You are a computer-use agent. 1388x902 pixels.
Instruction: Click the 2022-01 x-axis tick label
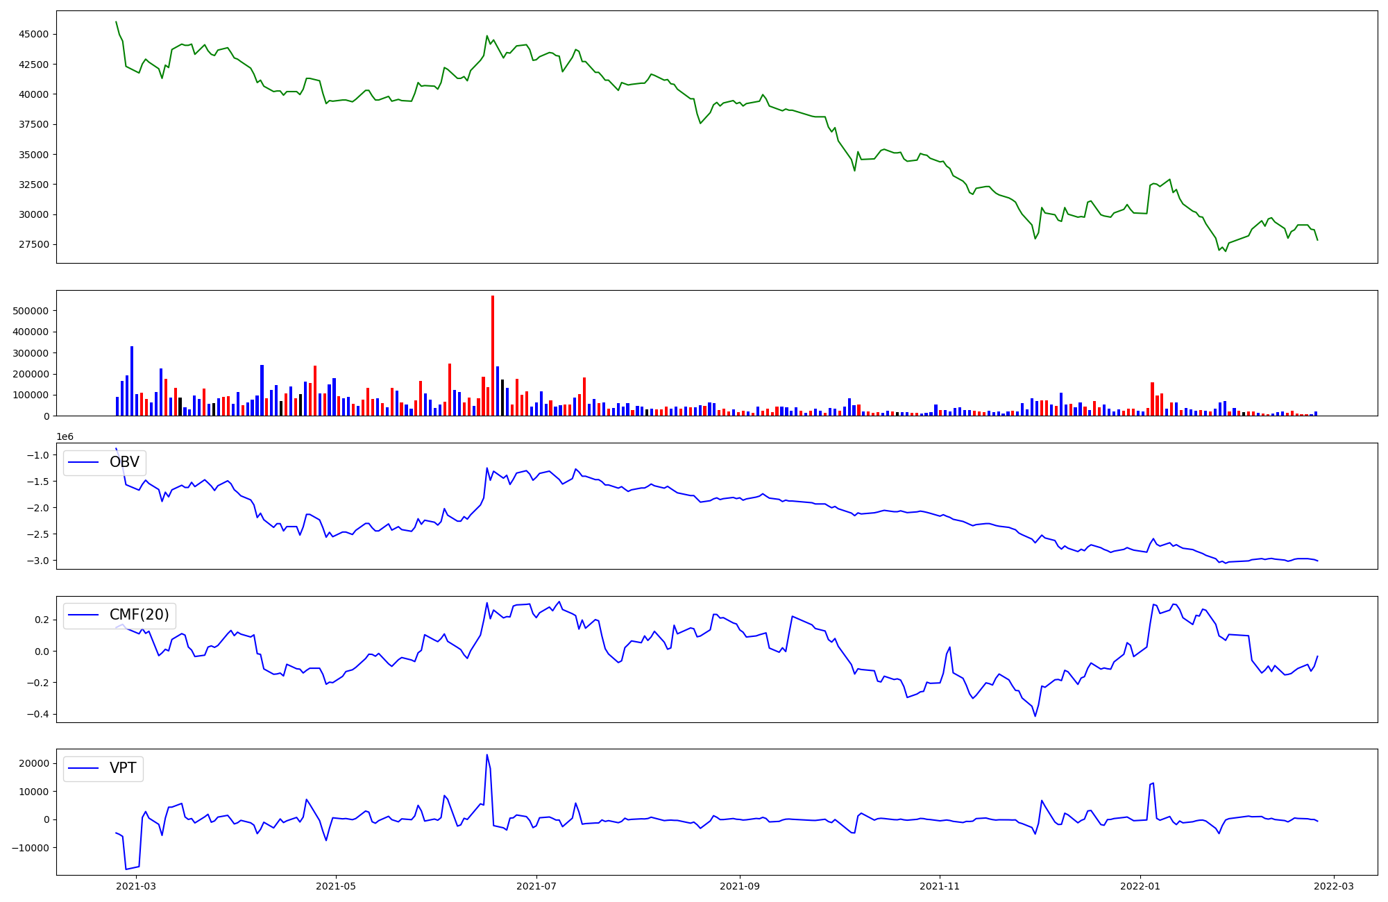[x=1140, y=886]
